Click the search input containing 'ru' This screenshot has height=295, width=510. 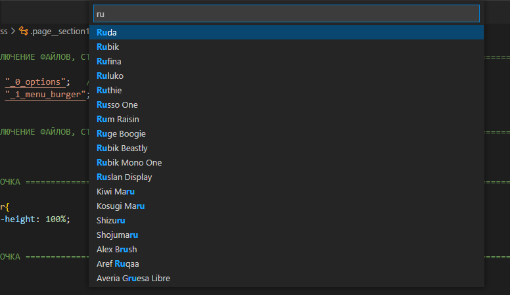click(287, 14)
